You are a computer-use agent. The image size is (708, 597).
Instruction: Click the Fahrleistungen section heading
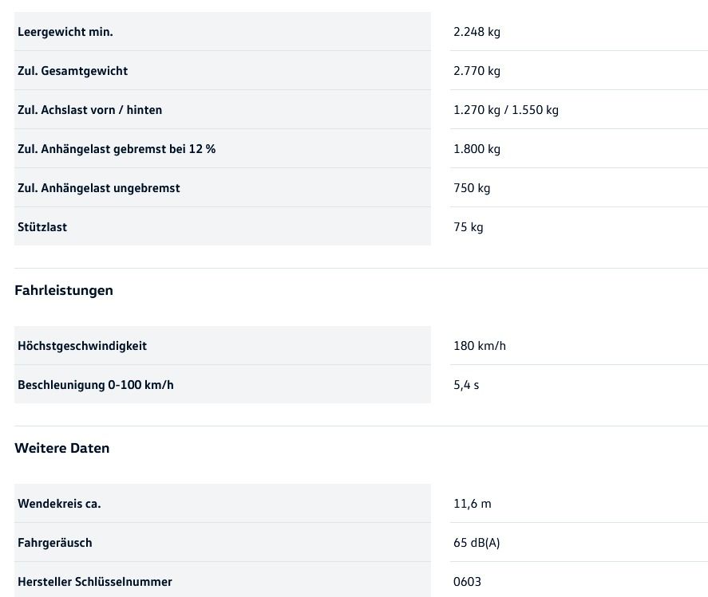point(64,290)
